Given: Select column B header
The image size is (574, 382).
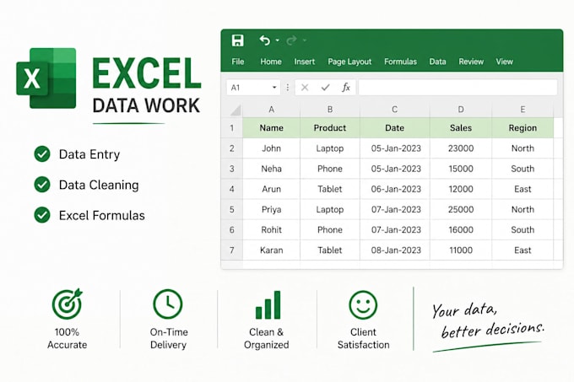Looking at the screenshot, I should point(330,110).
